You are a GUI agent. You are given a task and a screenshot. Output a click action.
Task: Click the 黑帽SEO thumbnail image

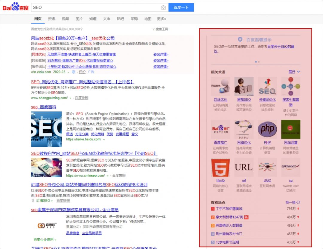click(244, 86)
